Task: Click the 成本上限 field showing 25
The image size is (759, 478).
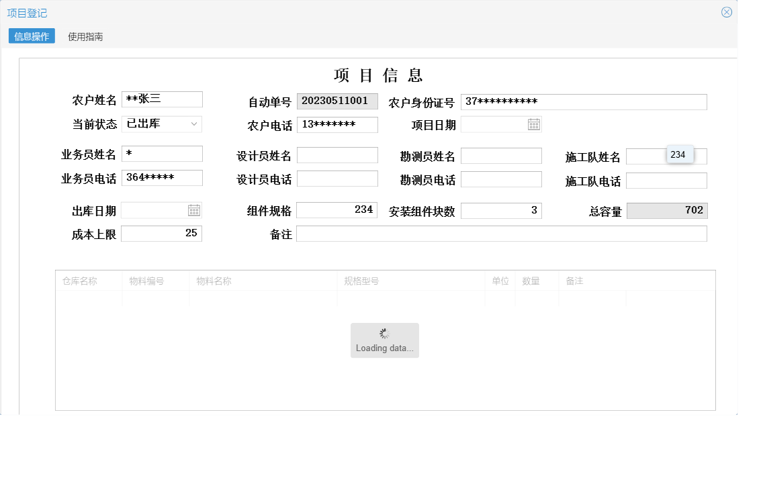Action: (161, 233)
